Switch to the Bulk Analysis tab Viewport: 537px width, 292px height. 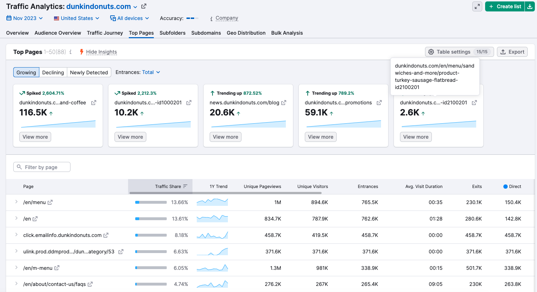(x=287, y=33)
